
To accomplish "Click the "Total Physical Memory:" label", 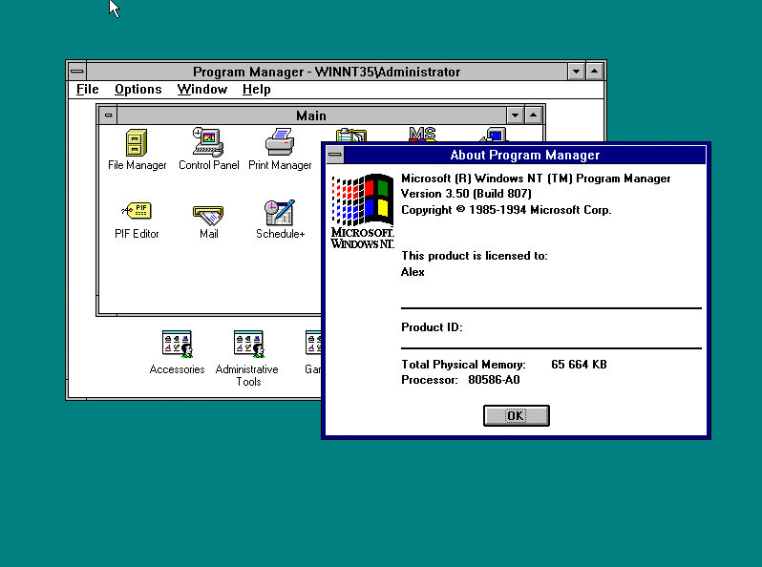I will point(464,365).
